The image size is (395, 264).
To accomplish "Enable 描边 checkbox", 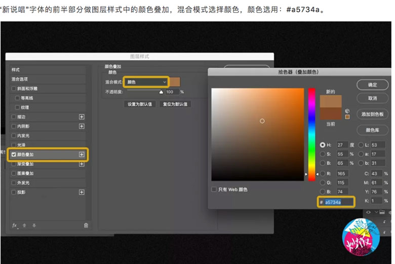I will [14, 117].
